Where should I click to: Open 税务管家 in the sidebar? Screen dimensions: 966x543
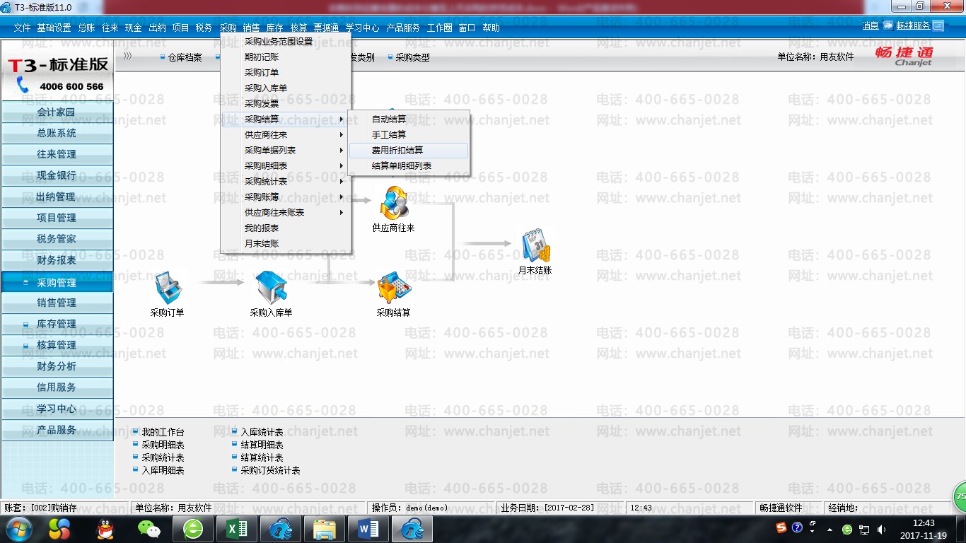[57, 239]
